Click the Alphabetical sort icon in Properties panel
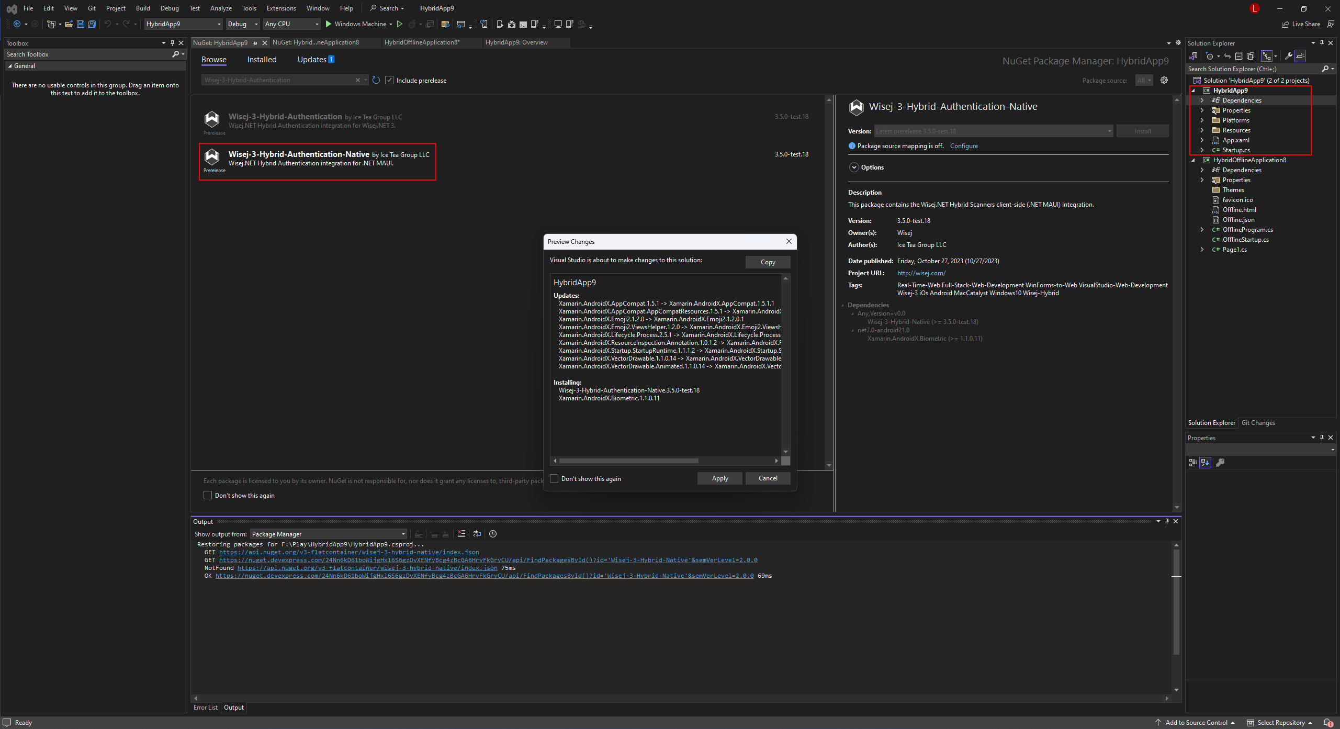This screenshot has height=729, width=1340. coord(1205,463)
